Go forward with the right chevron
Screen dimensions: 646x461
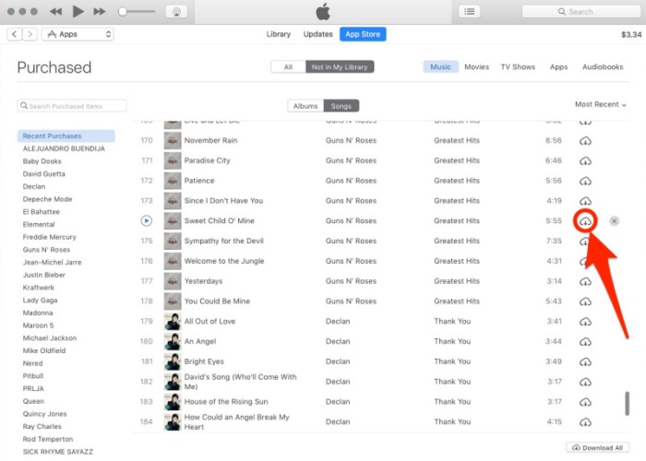pos(30,34)
